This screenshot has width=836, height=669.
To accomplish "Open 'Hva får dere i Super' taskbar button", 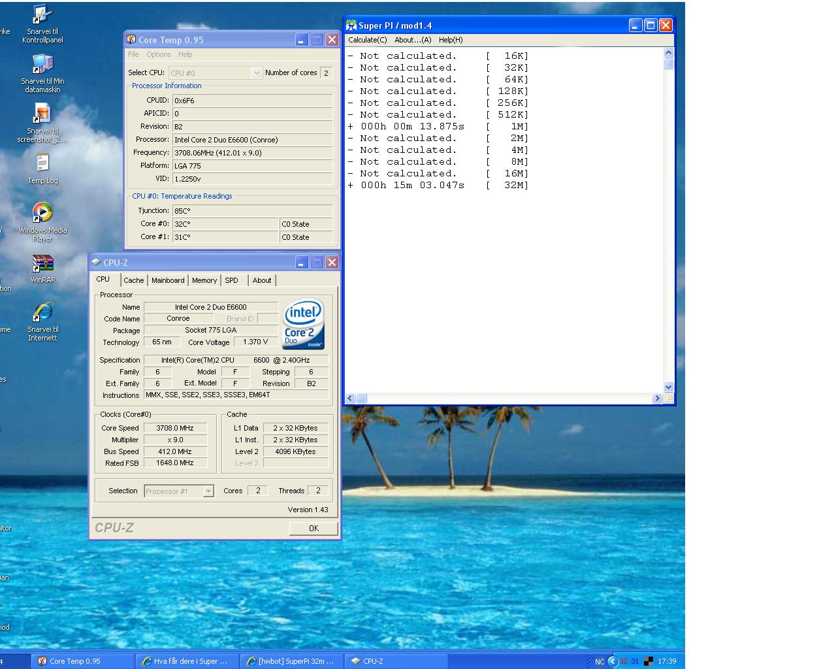I will [x=186, y=661].
